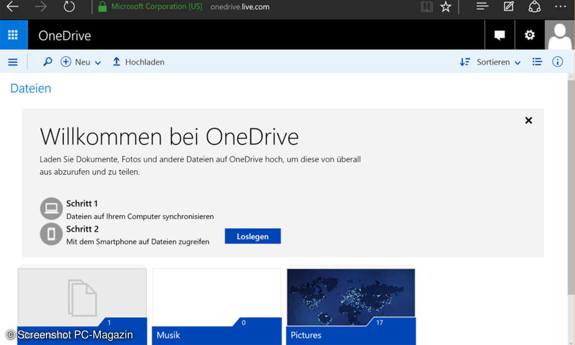Click the browser forward arrow
The height and width of the screenshot is (345, 575).
click(x=41, y=7)
